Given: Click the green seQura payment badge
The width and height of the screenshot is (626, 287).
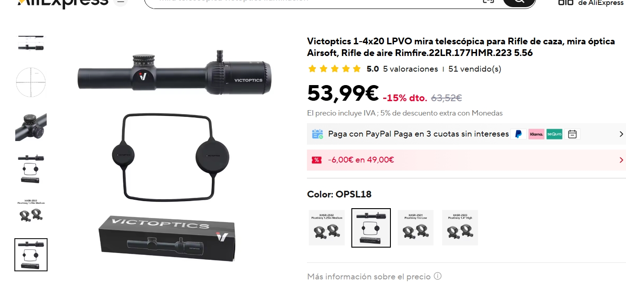Looking at the screenshot, I should (x=554, y=134).
